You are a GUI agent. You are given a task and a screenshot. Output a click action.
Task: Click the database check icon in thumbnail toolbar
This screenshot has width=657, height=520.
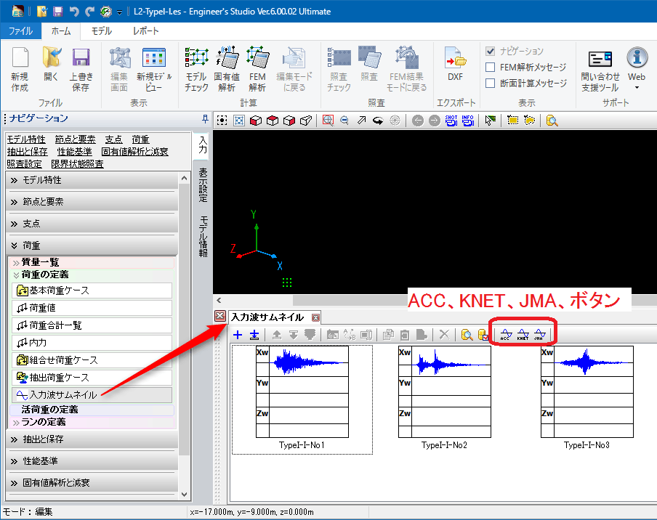pyautogui.click(x=483, y=335)
